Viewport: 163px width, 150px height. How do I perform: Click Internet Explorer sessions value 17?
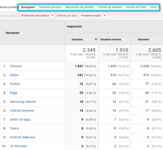coord(147,111)
